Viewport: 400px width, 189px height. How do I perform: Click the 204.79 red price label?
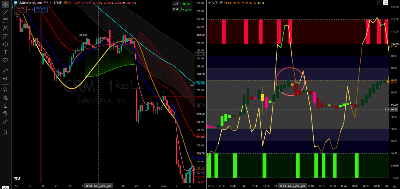(200, 135)
